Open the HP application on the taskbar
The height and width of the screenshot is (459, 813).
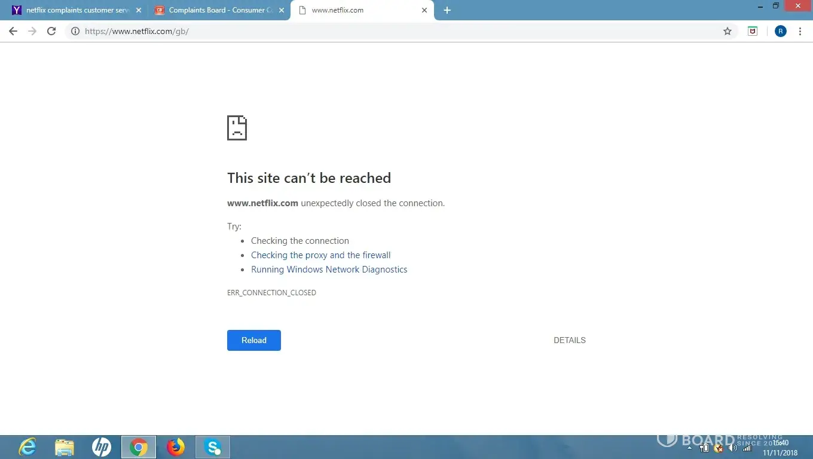pos(102,447)
